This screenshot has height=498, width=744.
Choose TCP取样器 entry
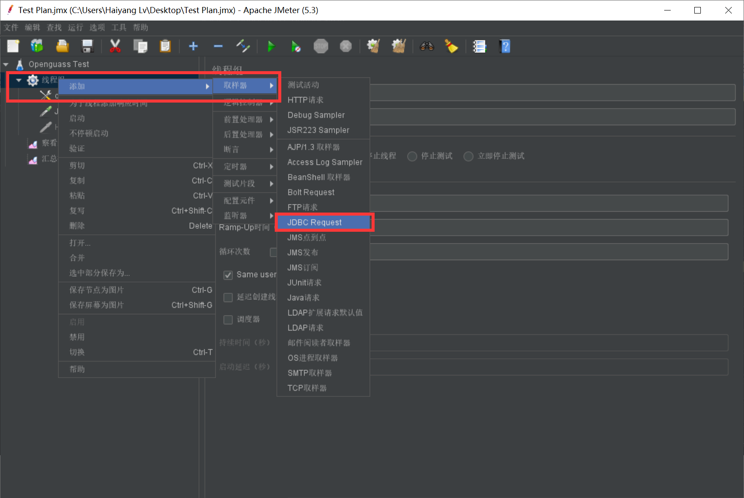[x=323, y=388]
